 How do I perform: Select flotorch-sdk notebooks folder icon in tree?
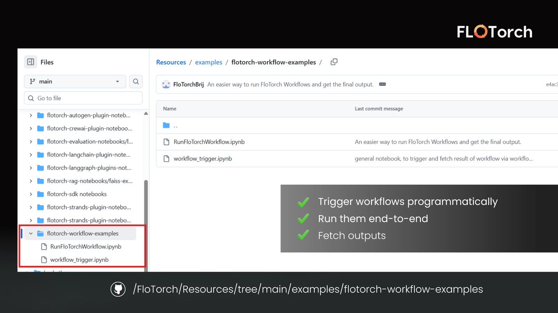point(40,194)
